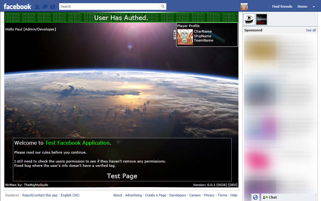Open Report/contact this app link
This screenshot has height=201, width=321.
[x=40, y=195]
